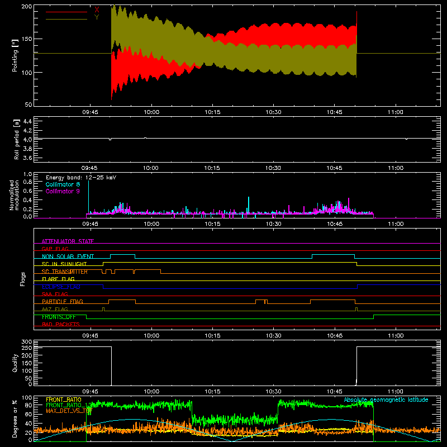447x447 pixels.
Task: Click the 50 tick on pointing axis
Action: [x=28, y=104]
